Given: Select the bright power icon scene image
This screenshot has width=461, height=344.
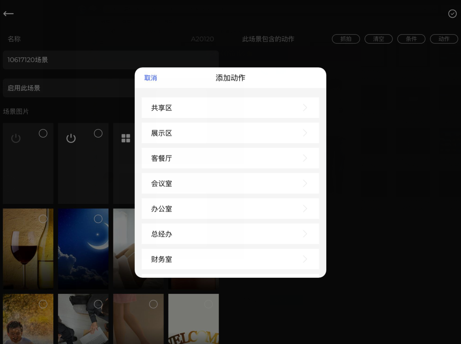Looking at the screenshot, I should click(x=98, y=133).
